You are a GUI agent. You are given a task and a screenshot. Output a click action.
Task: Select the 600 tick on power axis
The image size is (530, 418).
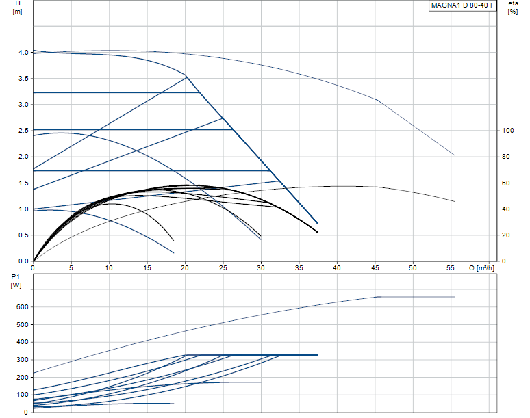point(23,307)
